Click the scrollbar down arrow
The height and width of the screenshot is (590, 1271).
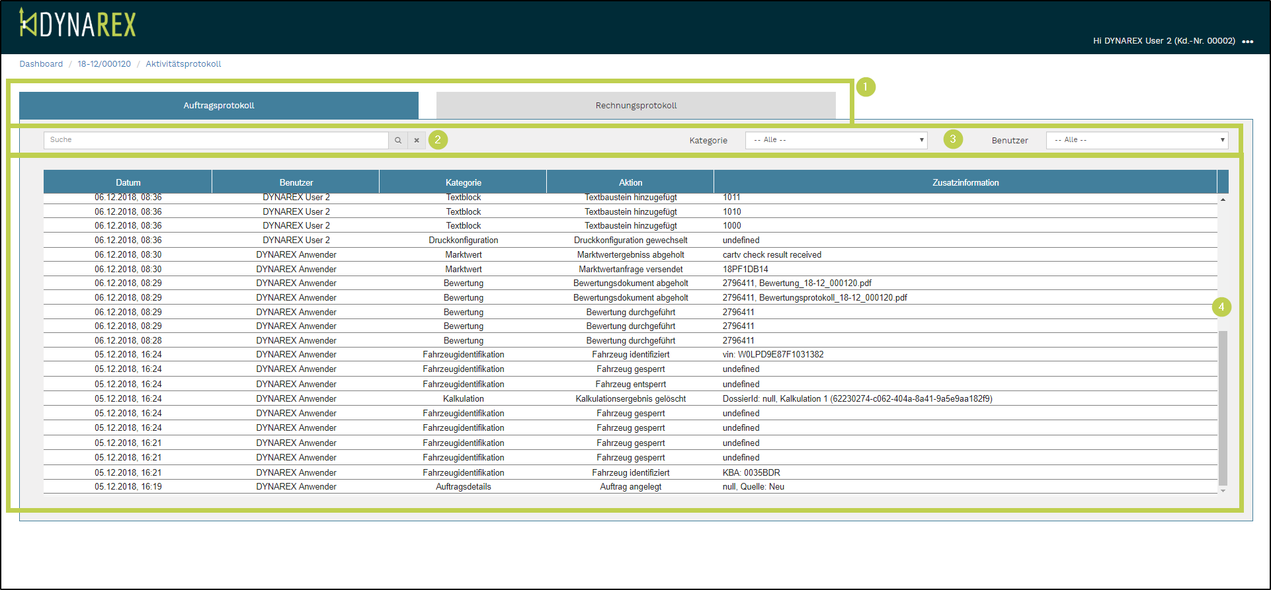1223,490
